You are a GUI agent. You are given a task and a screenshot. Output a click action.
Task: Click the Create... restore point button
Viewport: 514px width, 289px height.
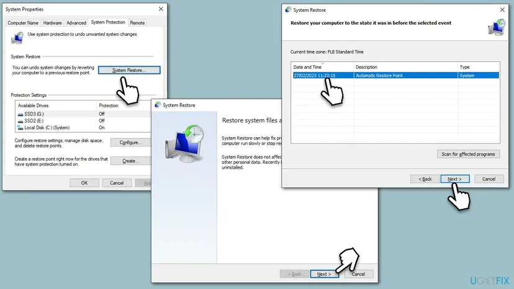tap(130, 161)
